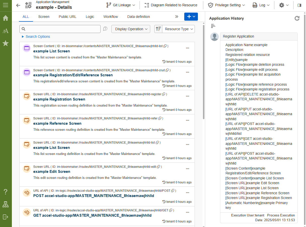Open the sitemap icon in the sidebar
The width and height of the screenshot is (306, 227).
[6, 205]
